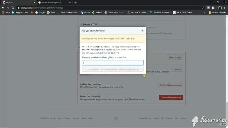Image resolution: width=228 pixels, height=128 pixels.
Task: Switch to the portfolio tab
Action: tap(55, 2)
